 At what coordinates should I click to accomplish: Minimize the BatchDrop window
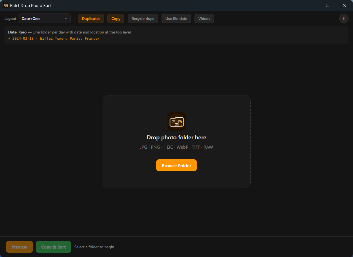(311, 5)
